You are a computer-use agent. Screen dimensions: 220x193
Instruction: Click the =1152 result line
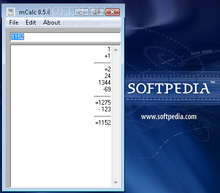tap(103, 123)
